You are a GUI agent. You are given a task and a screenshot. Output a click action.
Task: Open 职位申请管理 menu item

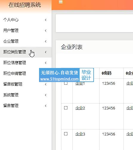point(15,73)
